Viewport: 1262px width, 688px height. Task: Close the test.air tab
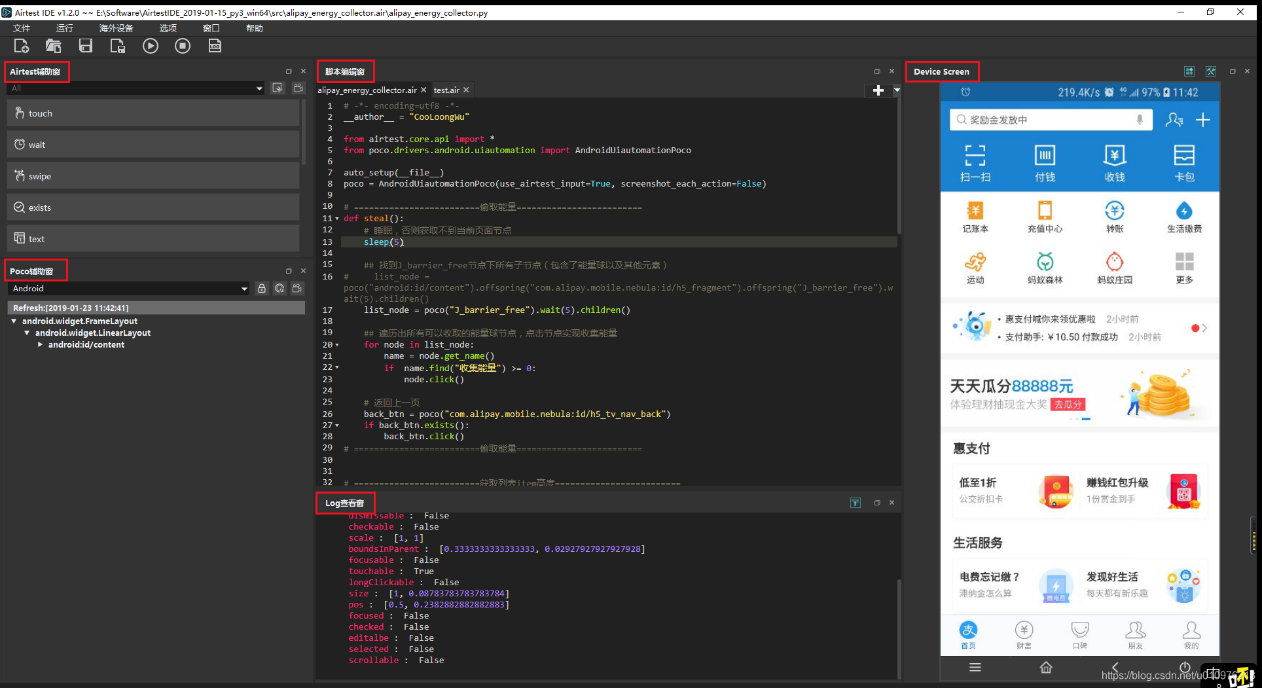point(466,90)
